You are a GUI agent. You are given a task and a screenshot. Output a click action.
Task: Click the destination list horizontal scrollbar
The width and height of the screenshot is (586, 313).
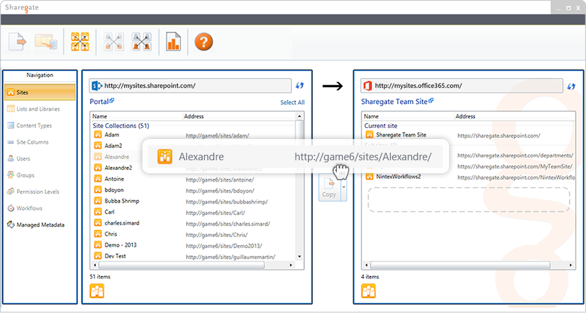point(459,265)
